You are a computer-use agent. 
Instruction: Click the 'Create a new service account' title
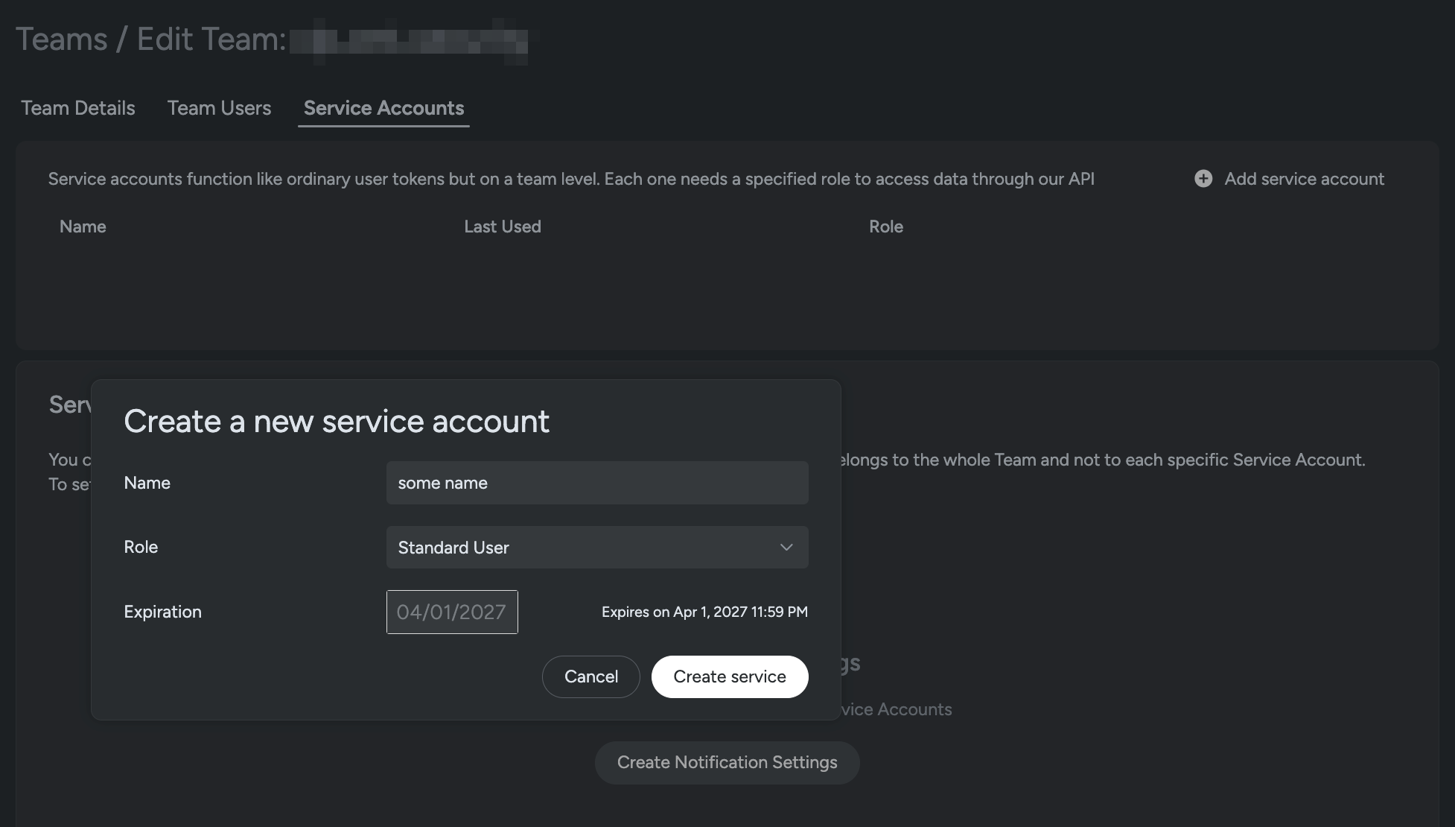click(336, 421)
